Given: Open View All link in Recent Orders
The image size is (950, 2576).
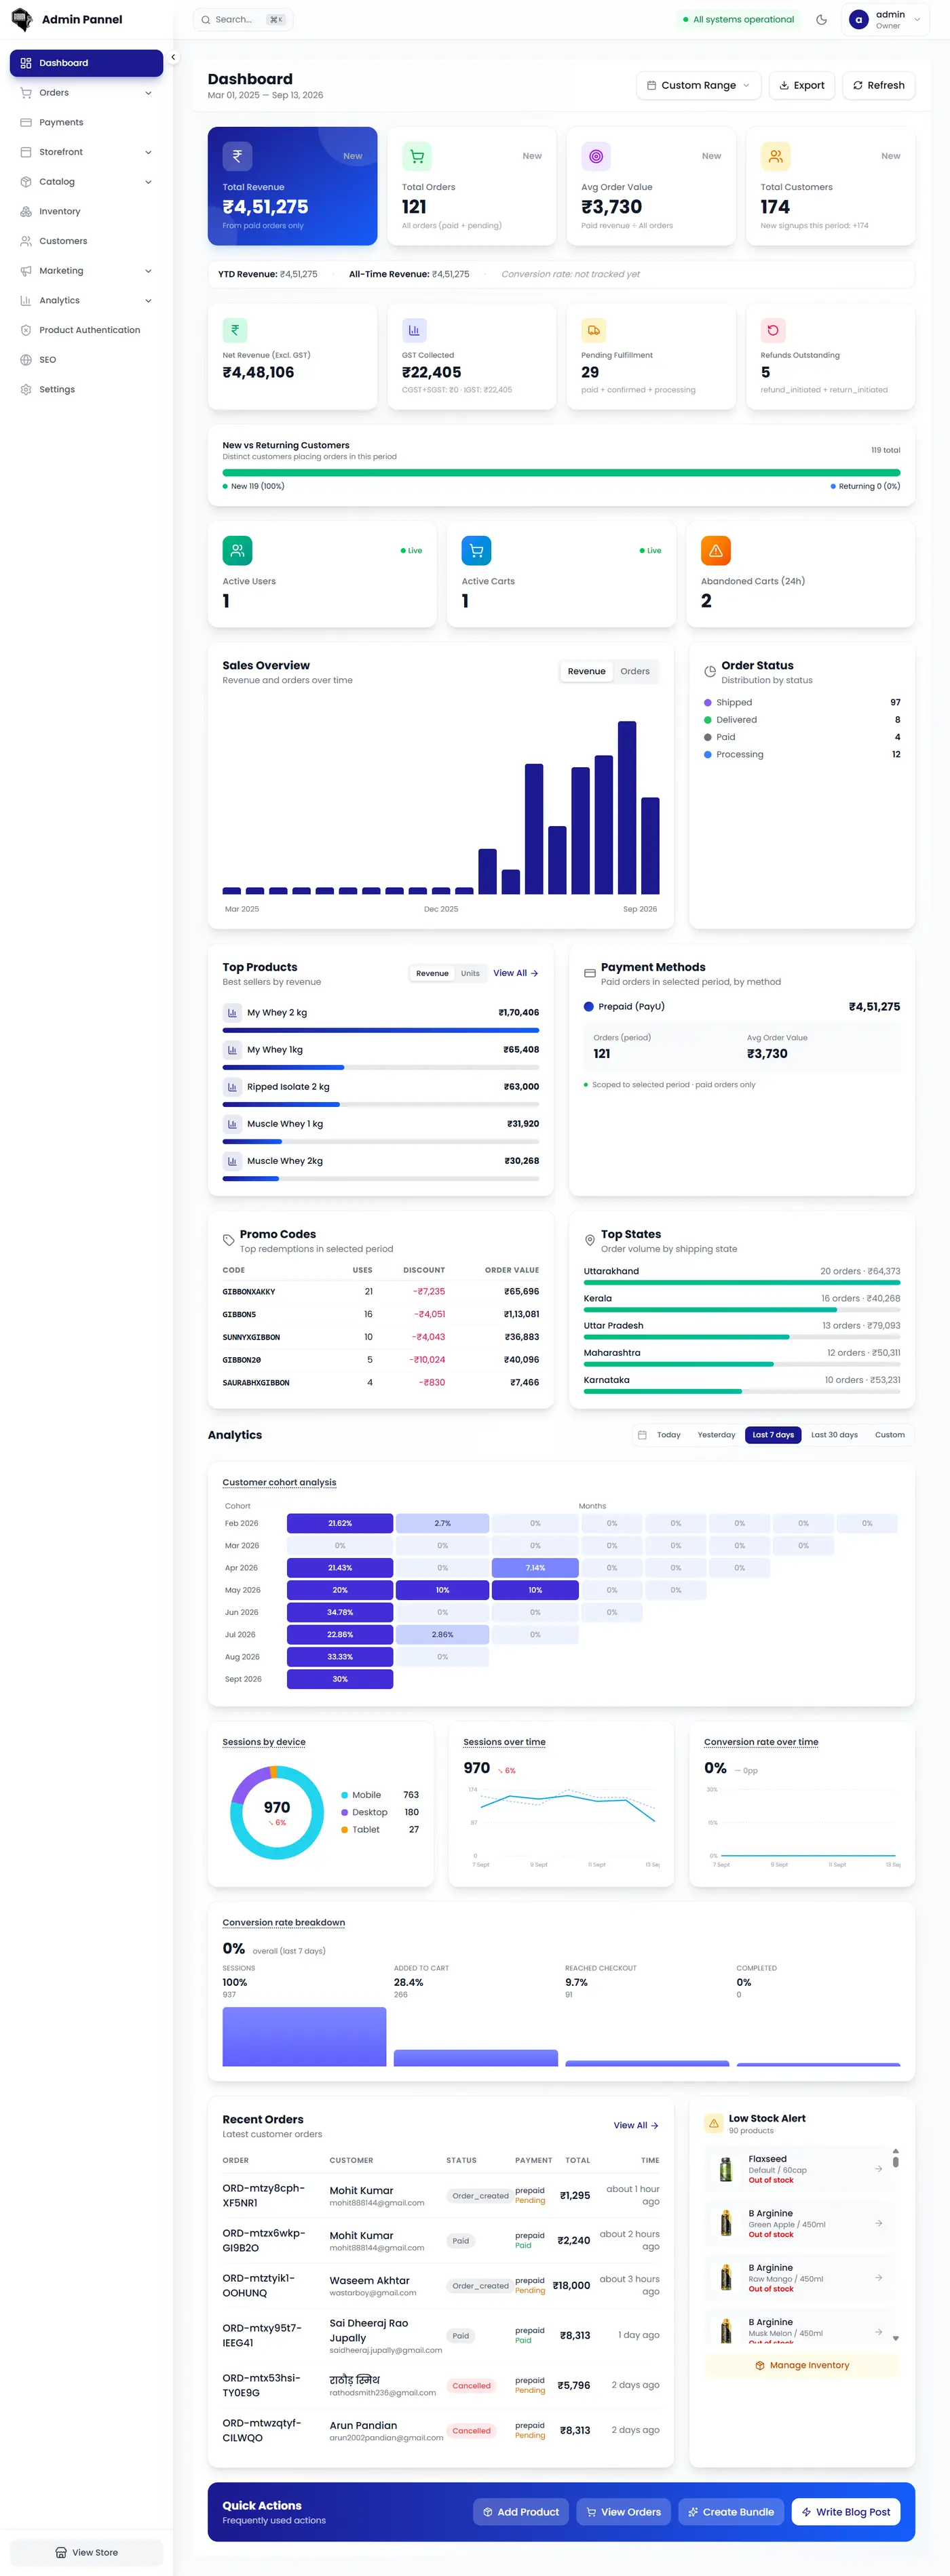Looking at the screenshot, I should 636,2125.
